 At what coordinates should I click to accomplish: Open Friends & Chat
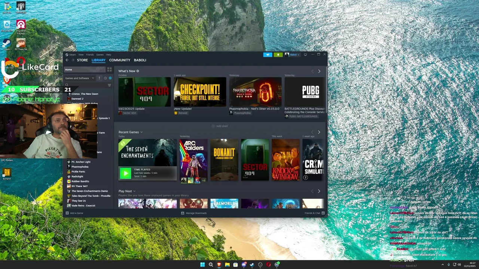pyautogui.click(x=315, y=213)
